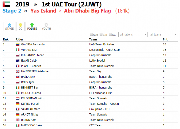
Task: Open rider VIVIANI Elia's profile link
Action: click(x=29, y=50)
